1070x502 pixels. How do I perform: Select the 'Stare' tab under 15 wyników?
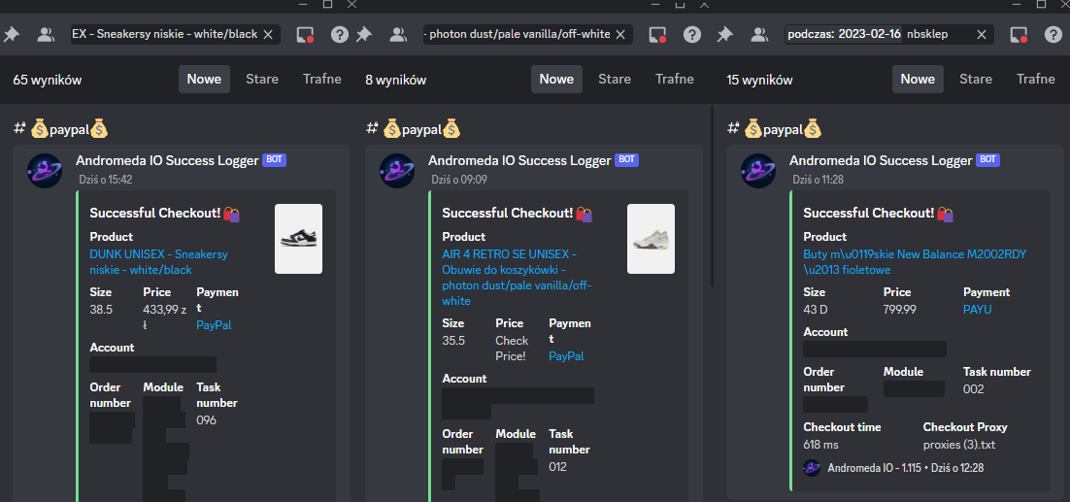(976, 79)
